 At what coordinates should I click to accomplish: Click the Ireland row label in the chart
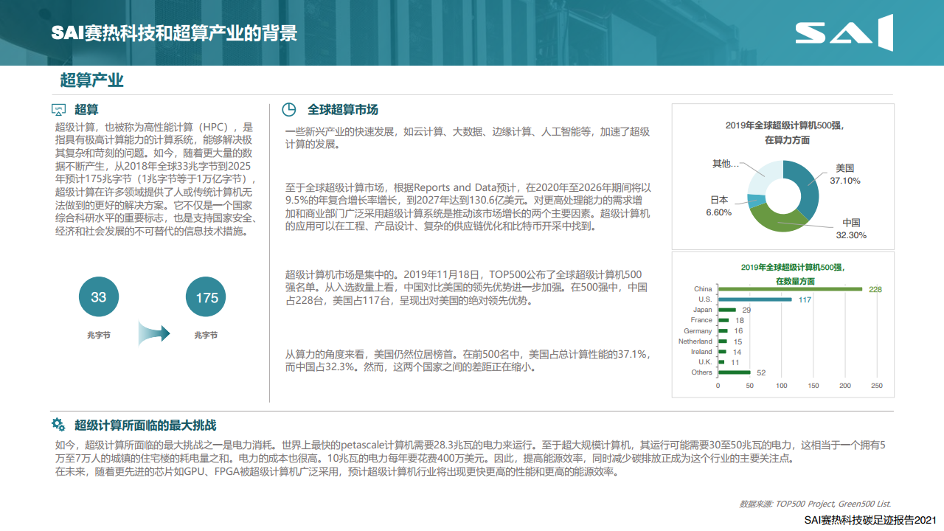point(701,352)
